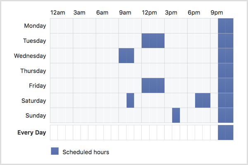
Task: Toggle Wednesday's 9am–11am scheduled block
Action: pyautogui.click(x=126, y=56)
